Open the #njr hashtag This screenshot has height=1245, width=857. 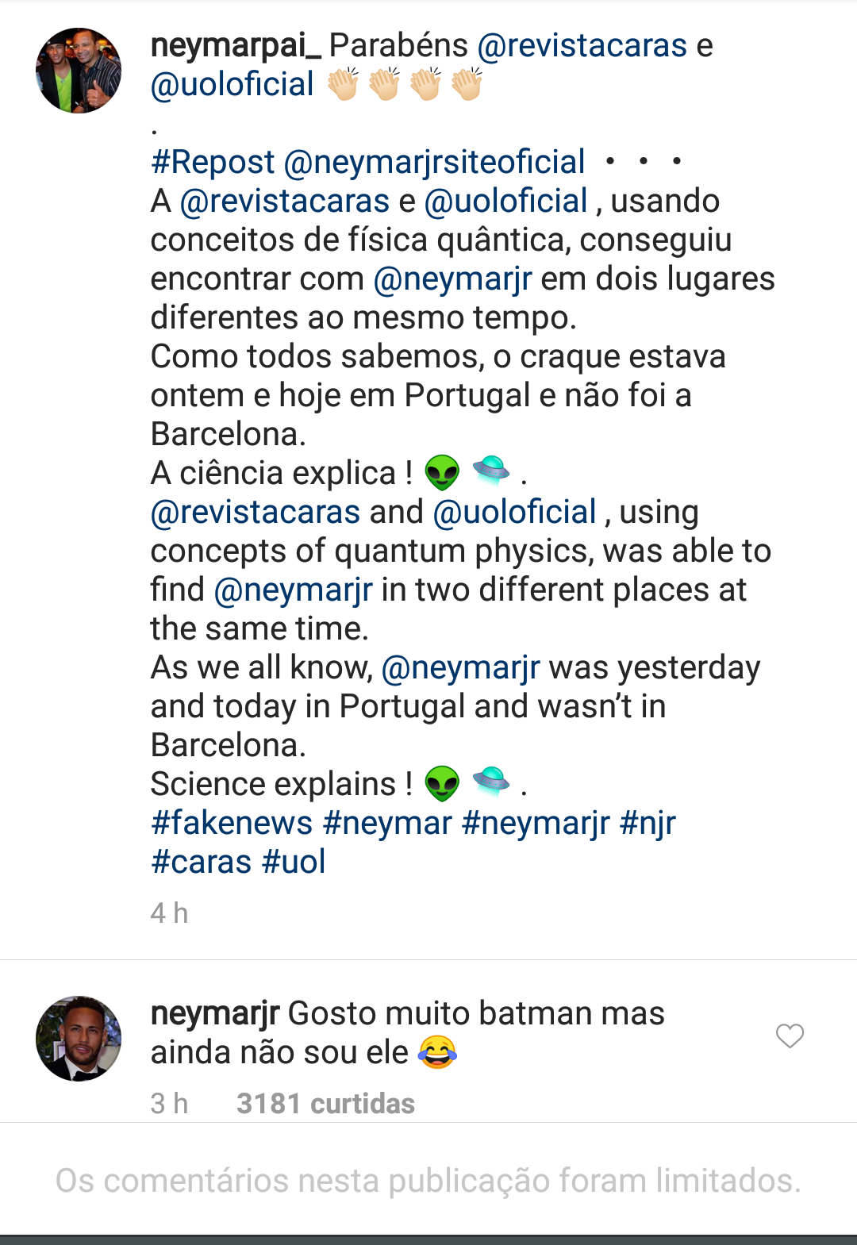[x=648, y=823]
